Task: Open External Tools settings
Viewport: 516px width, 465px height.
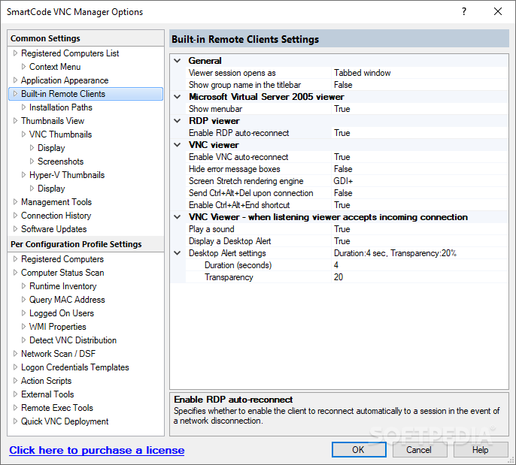Action: [47, 394]
